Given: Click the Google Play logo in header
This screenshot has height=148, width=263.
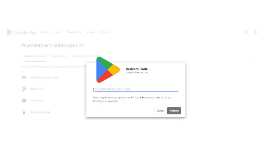Looking at the screenshot, I should [x=21, y=32].
